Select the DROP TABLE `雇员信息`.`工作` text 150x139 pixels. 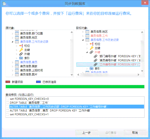[29, 103]
